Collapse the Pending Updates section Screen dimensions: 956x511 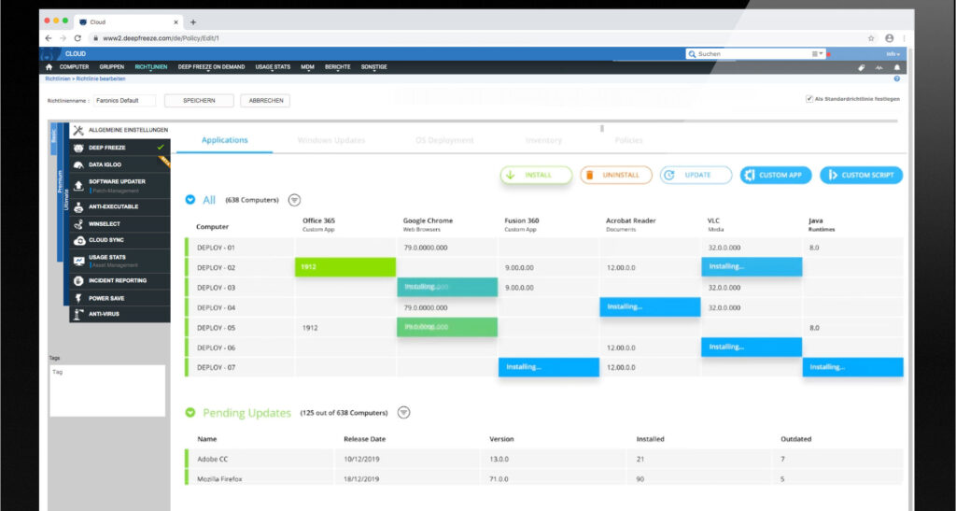click(x=190, y=412)
